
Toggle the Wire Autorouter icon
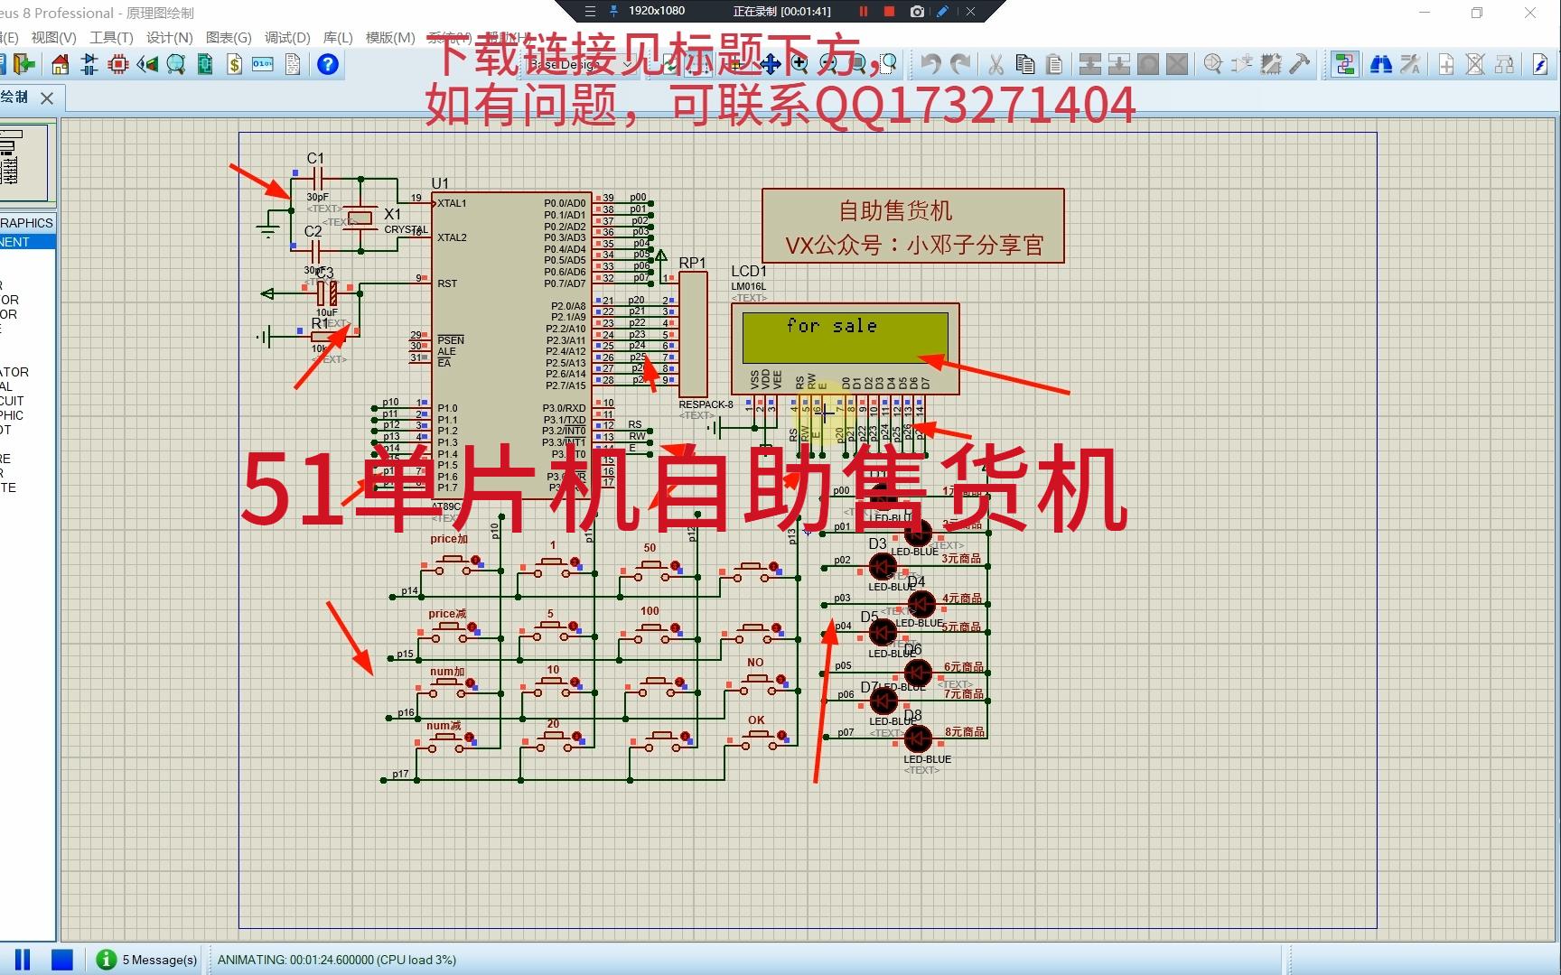point(1345,64)
